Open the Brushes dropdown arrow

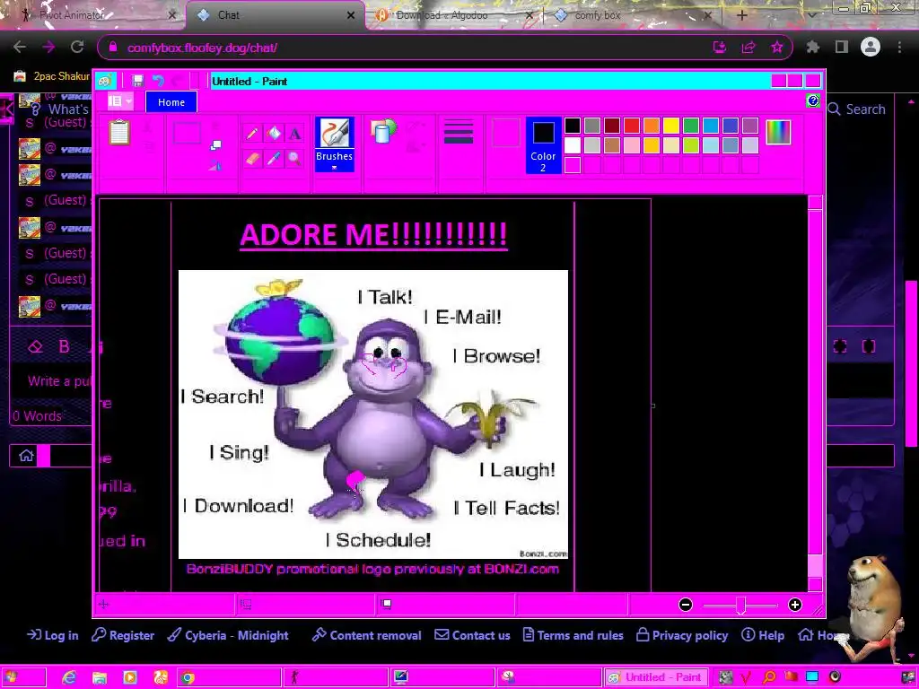[334, 168]
